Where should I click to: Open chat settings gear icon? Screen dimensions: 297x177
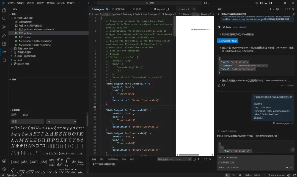coord(277,9)
